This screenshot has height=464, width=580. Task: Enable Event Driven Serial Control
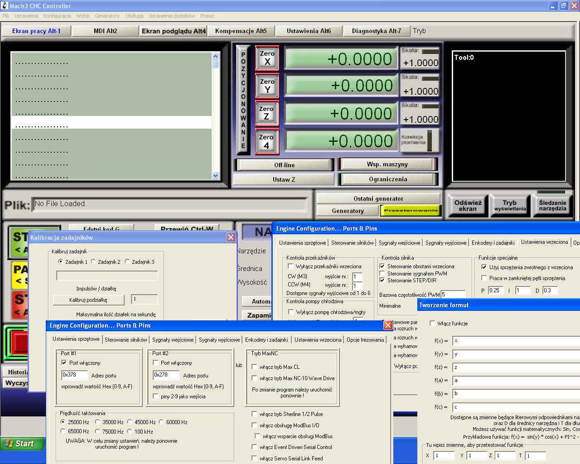click(254, 447)
